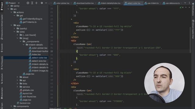Collapse the trident-details folder
The image size is (195, 109).
point(23,45)
